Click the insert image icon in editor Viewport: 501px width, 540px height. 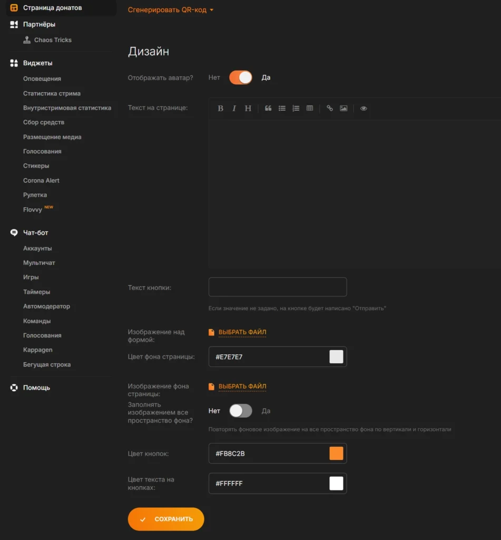[x=343, y=108]
